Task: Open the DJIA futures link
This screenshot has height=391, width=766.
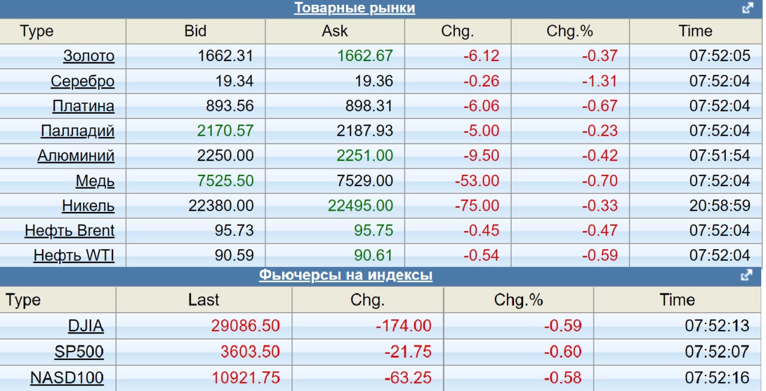Action: 86,326
